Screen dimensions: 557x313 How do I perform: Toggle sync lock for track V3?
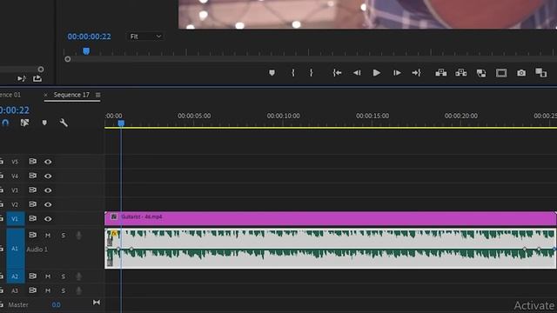(33, 190)
